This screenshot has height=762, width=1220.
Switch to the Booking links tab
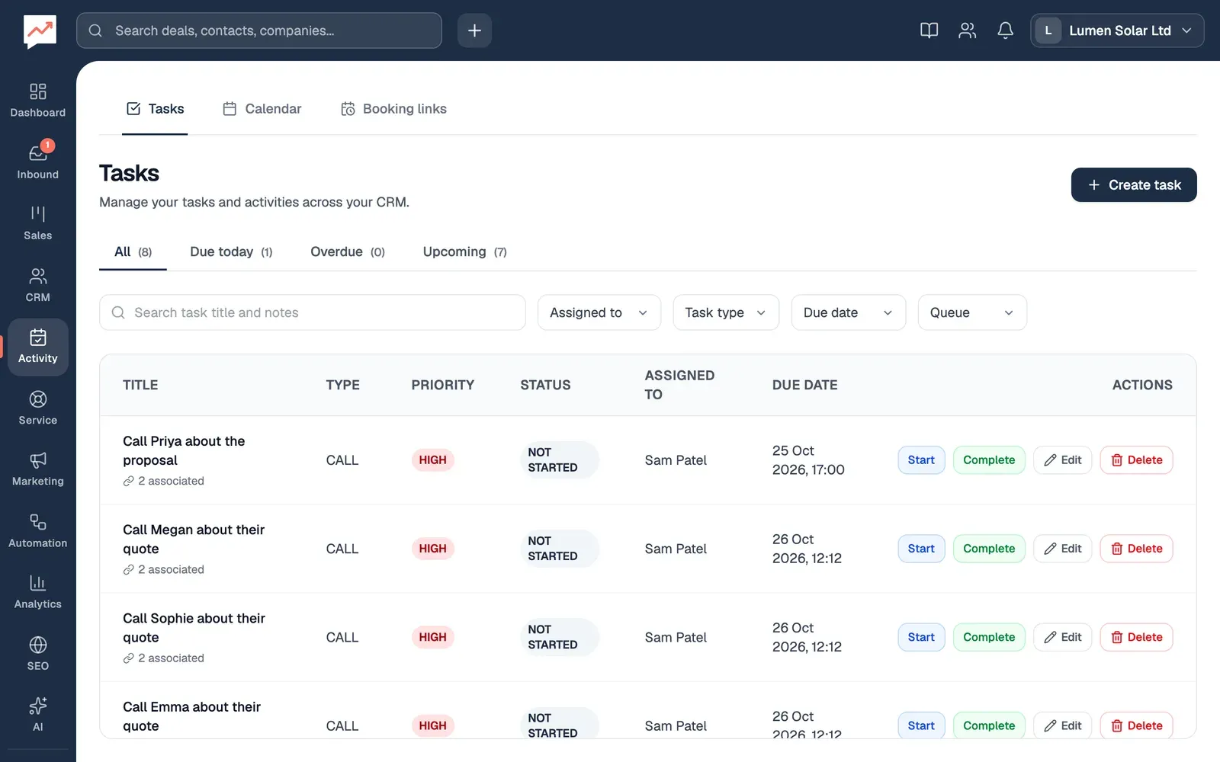pyautogui.click(x=393, y=109)
